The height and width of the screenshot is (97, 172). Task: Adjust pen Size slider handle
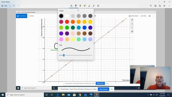pyautogui.click(x=64, y=55)
